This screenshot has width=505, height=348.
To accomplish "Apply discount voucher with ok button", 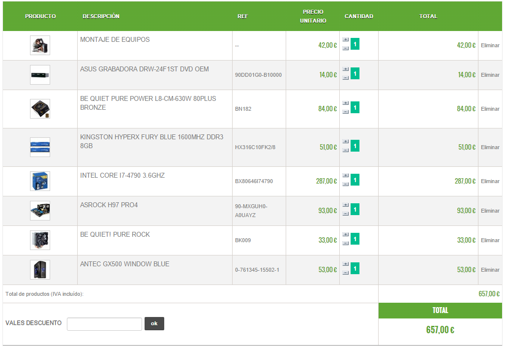I will [x=154, y=323].
